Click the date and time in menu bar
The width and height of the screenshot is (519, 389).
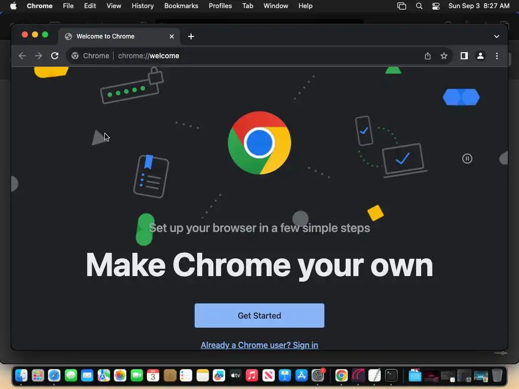coord(478,6)
